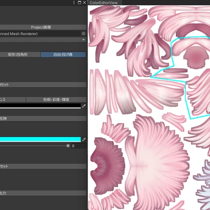Select the 自由:投げ縄 lasso mode
Viewport: 210px width, 210px height.
coord(63,54)
